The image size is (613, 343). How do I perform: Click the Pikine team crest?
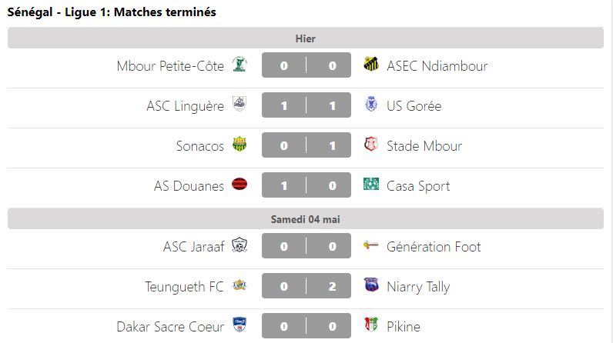pos(371,326)
